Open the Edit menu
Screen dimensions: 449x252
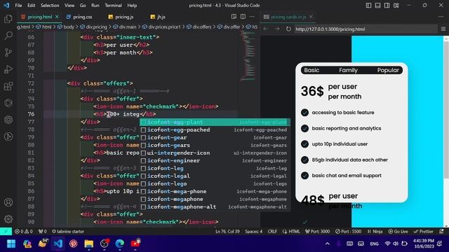tap(31, 6)
